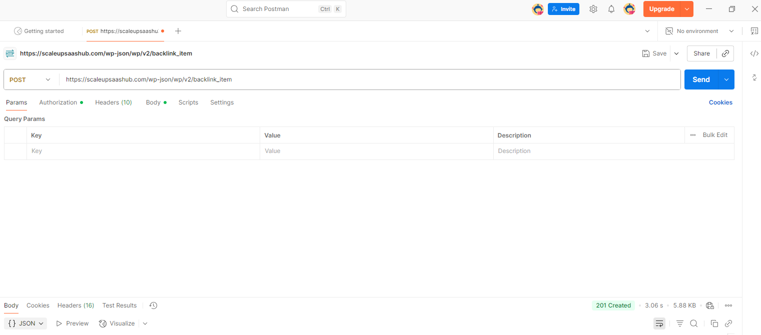The image size is (761, 335).
Task: Open response filter icon
Action: click(x=679, y=323)
